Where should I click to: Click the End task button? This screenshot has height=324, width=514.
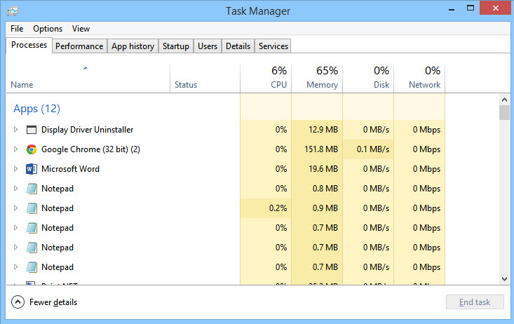[475, 302]
